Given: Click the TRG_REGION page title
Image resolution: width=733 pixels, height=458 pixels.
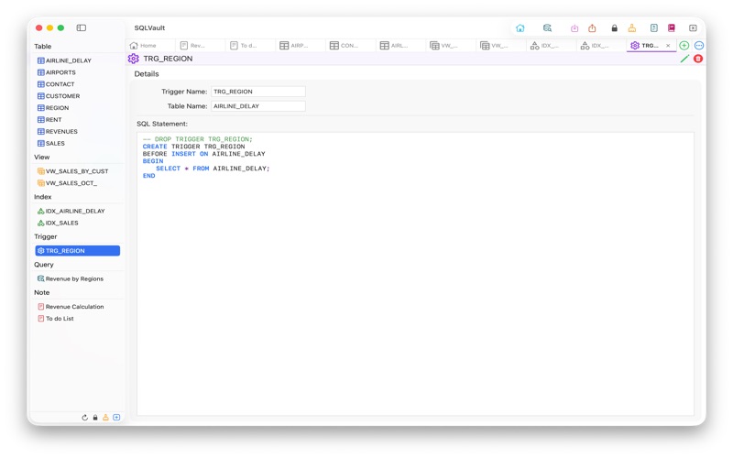Looking at the screenshot, I should coord(168,59).
